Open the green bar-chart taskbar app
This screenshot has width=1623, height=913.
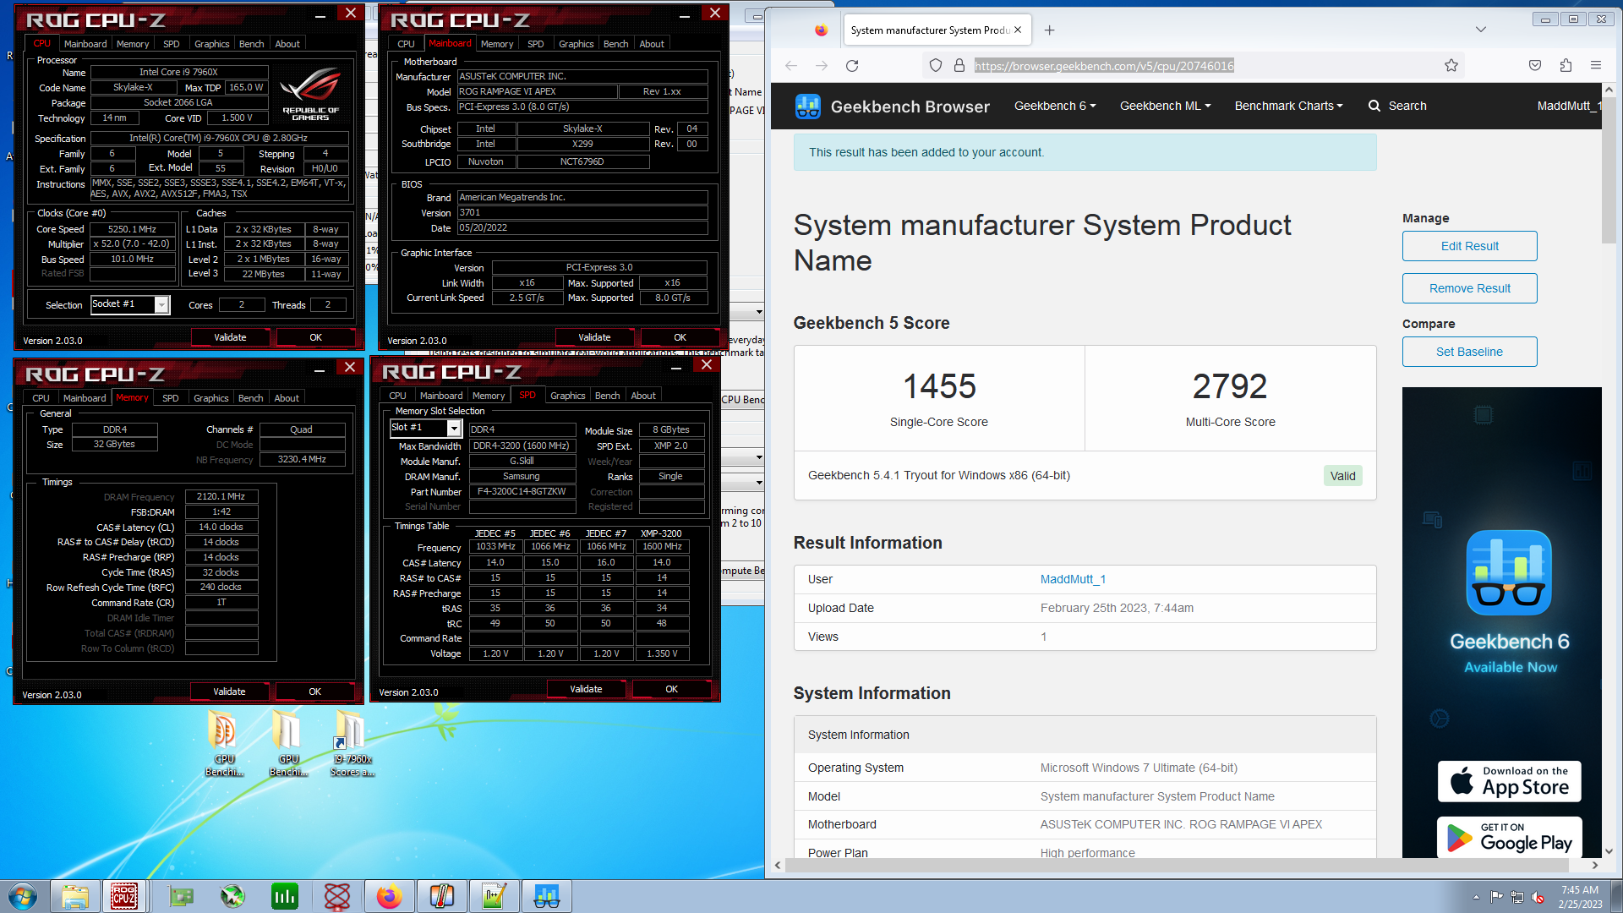pyautogui.click(x=285, y=896)
